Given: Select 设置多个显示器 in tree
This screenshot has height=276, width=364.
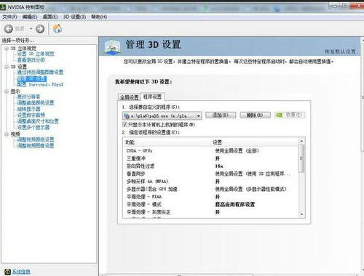Looking at the screenshot, I should pyautogui.click(x=33, y=127).
